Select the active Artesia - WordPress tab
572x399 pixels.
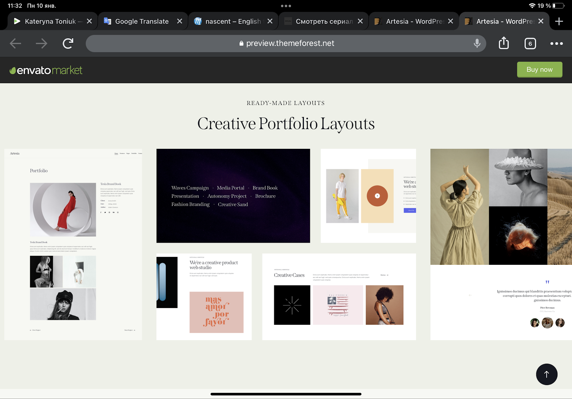[x=504, y=21]
